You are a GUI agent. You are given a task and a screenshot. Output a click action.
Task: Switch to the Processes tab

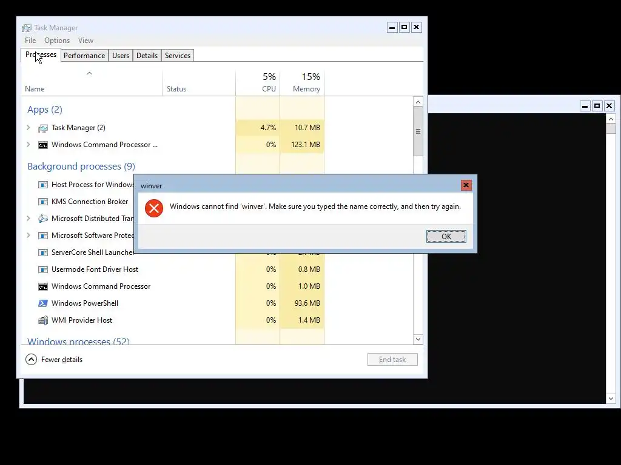tap(41, 55)
